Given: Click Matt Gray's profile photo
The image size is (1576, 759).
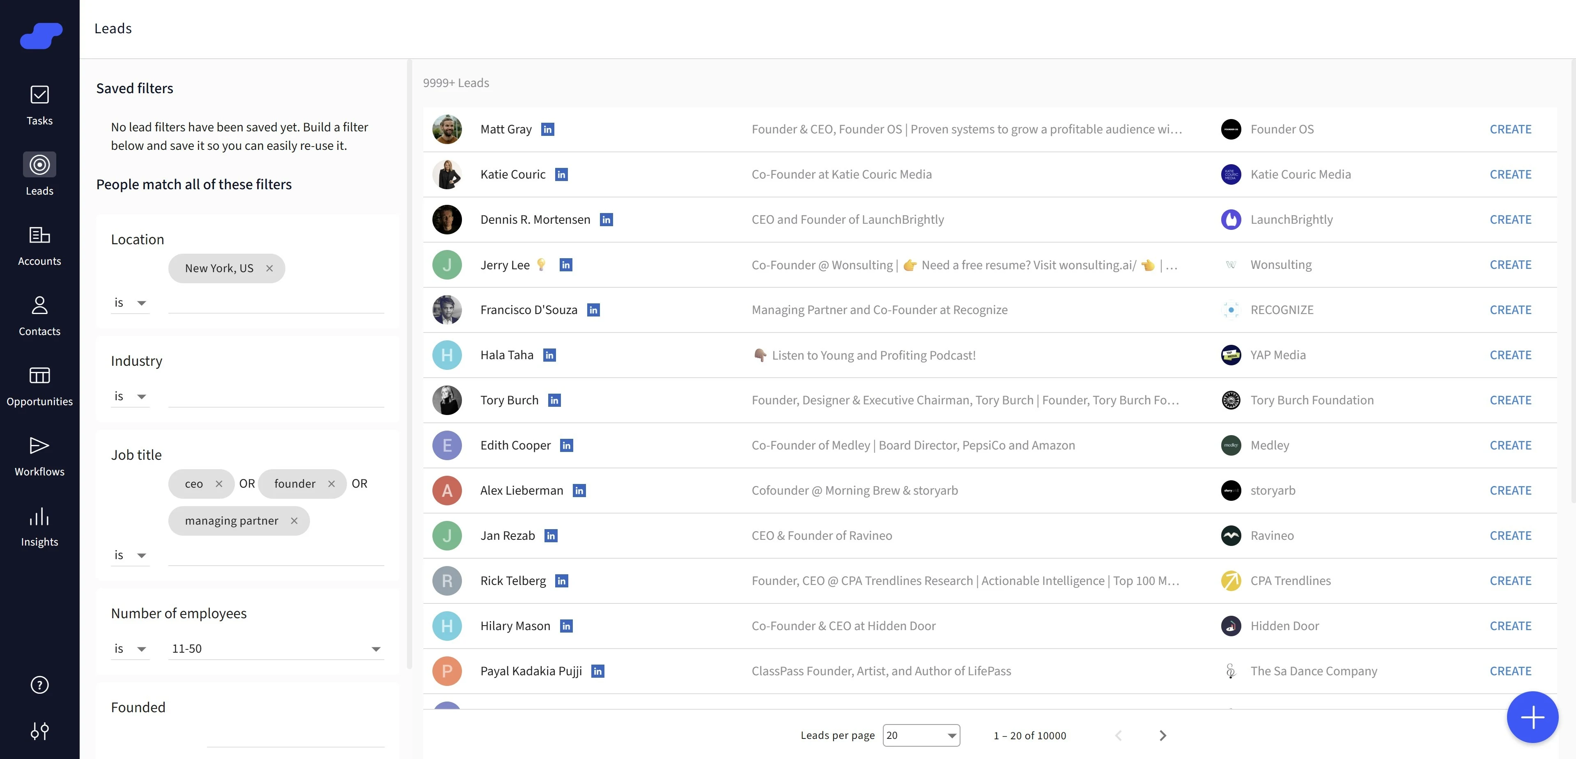Looking at the screenshot, I should coord(447,130).
